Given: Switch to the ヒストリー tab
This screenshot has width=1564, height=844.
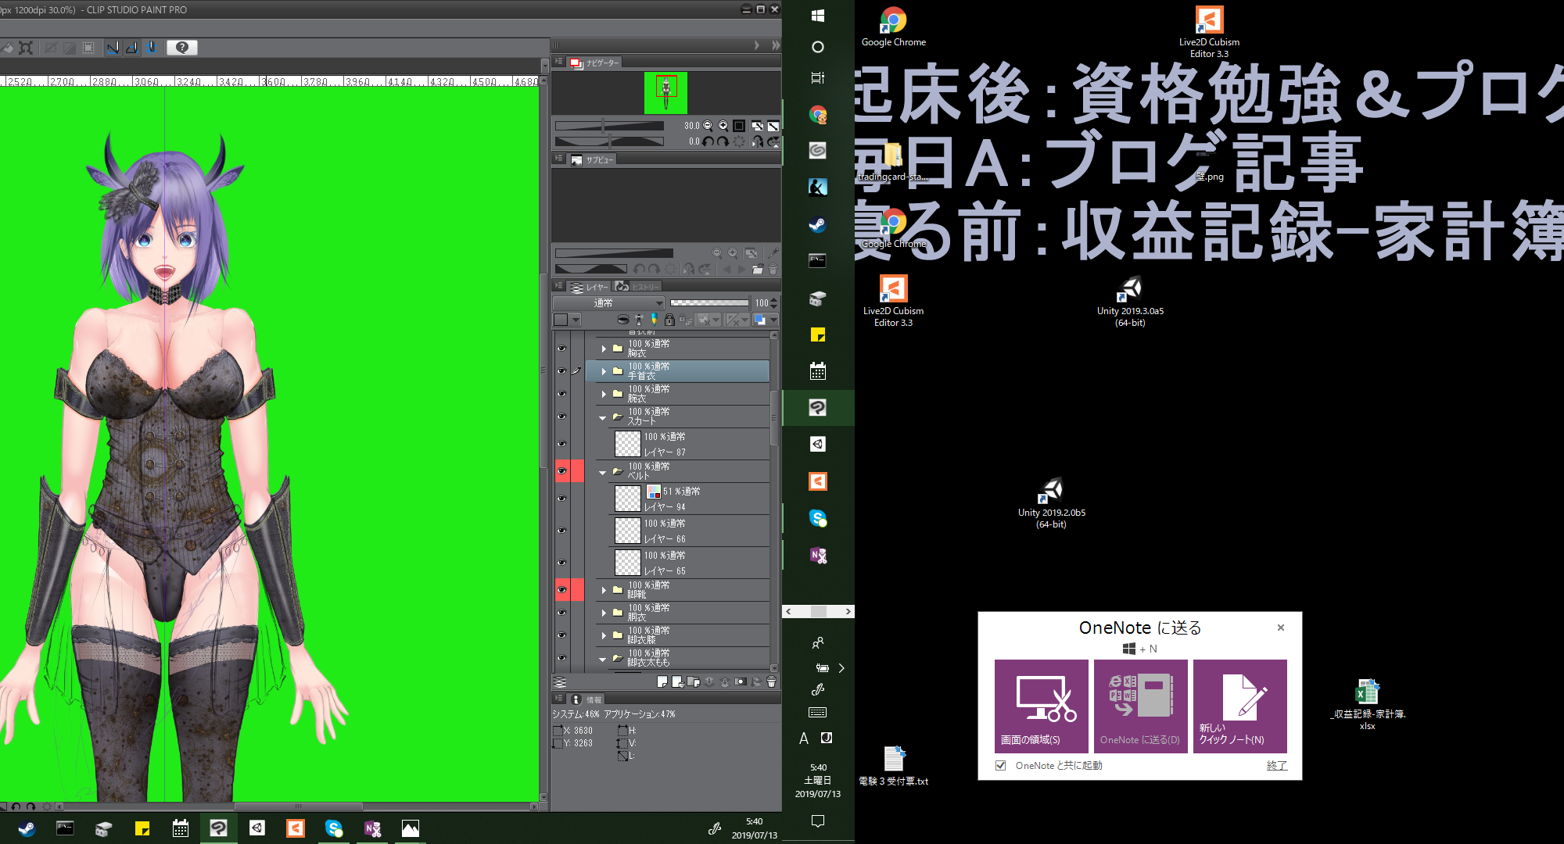Looking at the screenshot, I should [637, 287].
